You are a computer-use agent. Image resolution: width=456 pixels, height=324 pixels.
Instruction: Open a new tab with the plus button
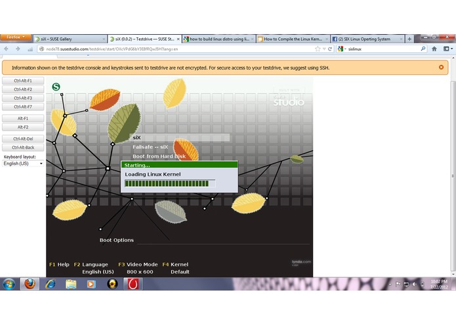pos(409,39)
